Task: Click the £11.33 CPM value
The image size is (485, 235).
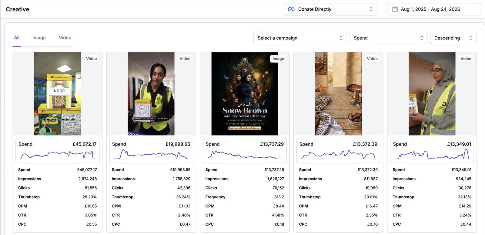Action: [x=185, y=206]
